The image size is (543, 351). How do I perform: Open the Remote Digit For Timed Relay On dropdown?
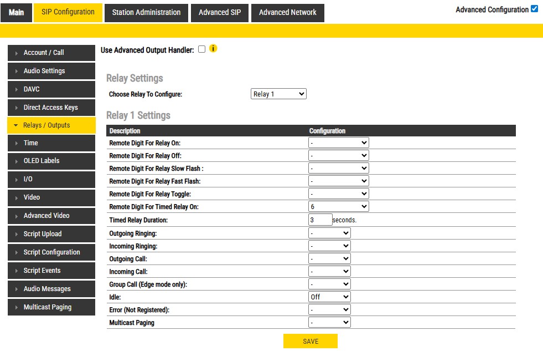pos(338,207)
